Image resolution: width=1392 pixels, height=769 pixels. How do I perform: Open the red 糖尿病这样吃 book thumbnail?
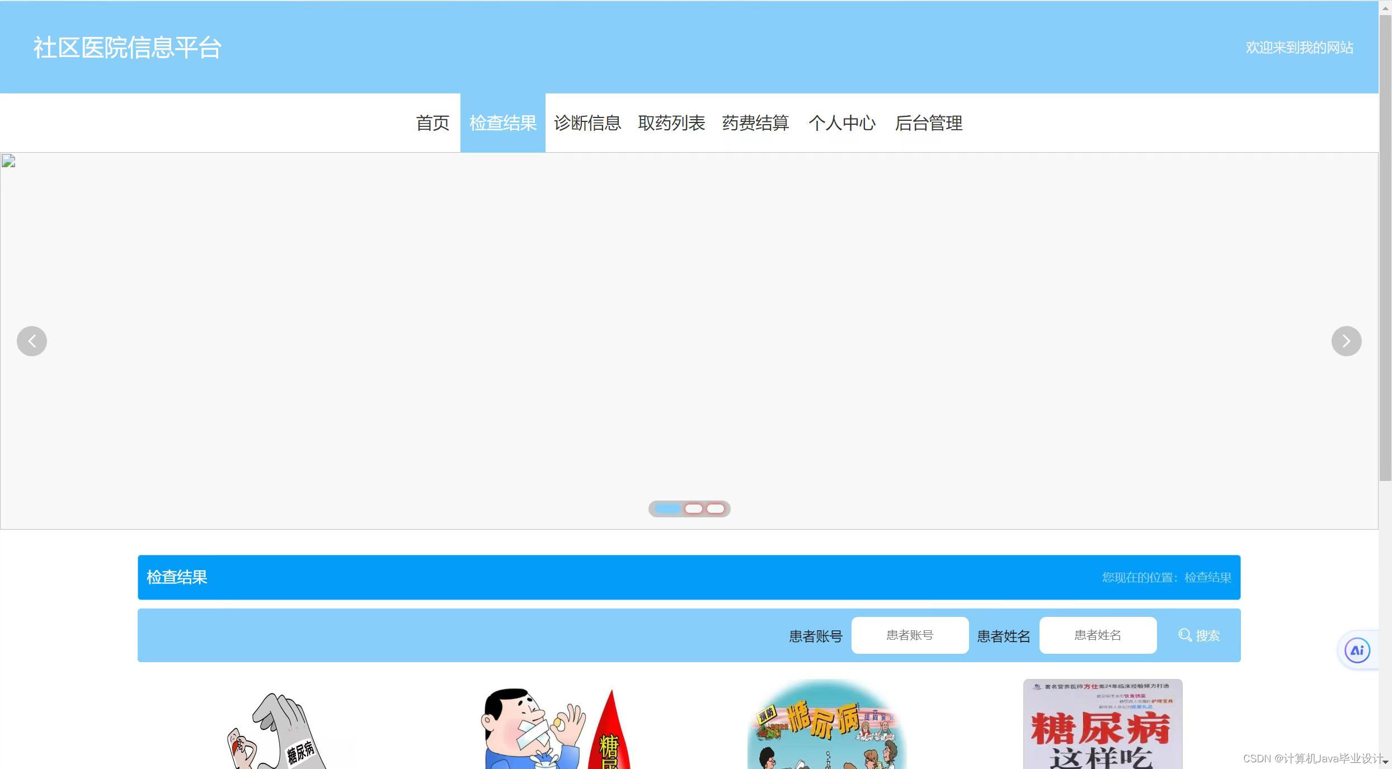(x=1102, y=725)
